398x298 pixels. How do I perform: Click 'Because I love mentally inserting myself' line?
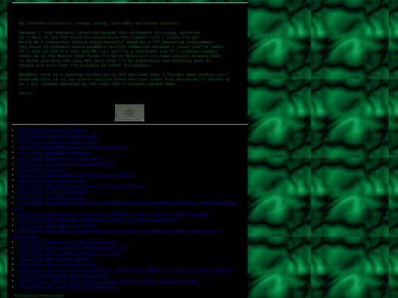pos(110,32)
